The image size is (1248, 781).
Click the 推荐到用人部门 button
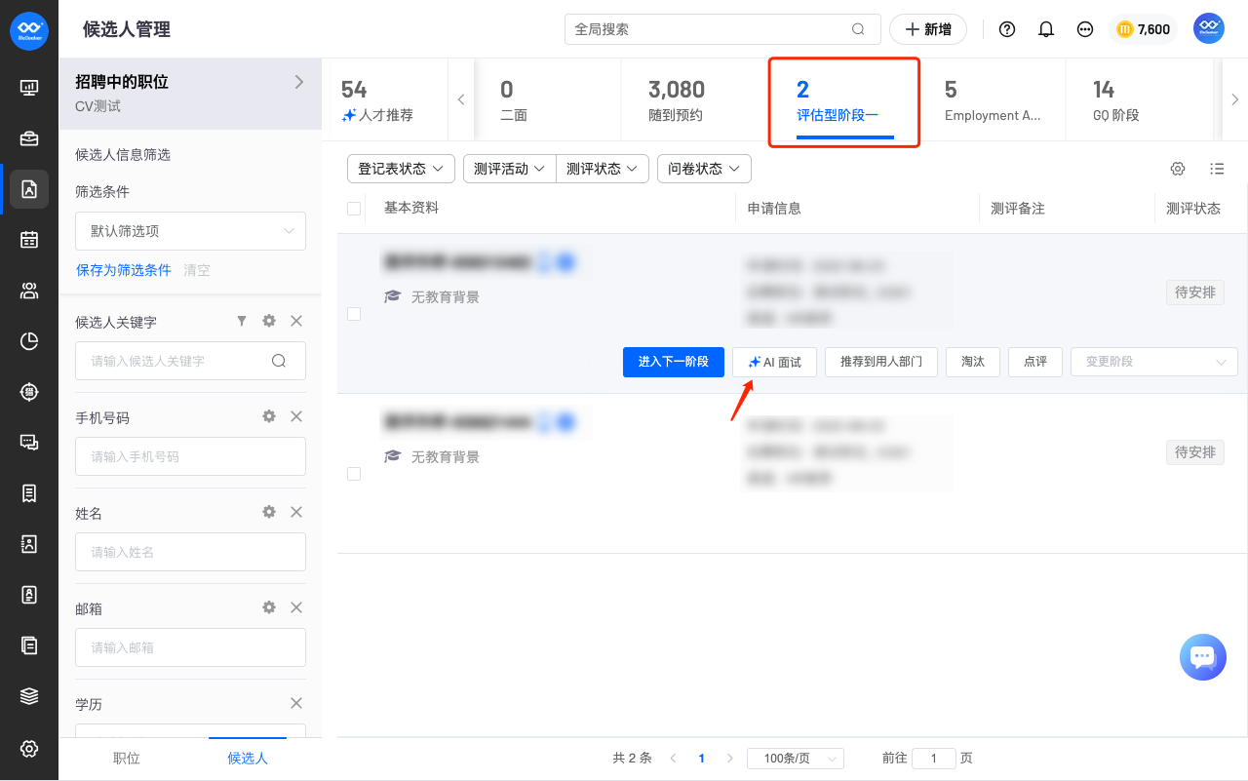tap(881, 362)
